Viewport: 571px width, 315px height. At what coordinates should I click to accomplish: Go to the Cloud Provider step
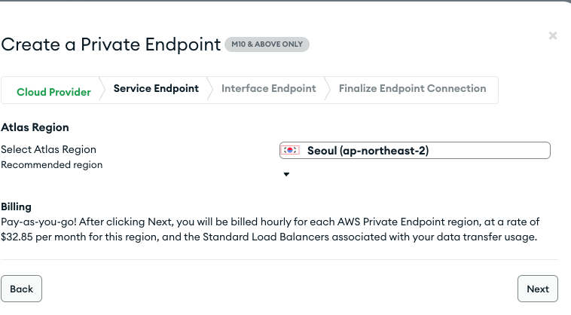point(53,92)
